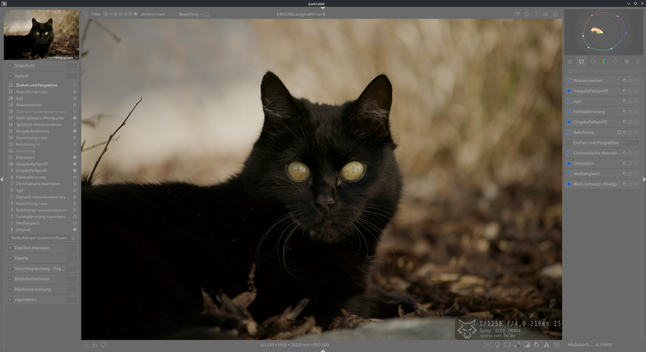Toggle clipping indication icon

point(527,345)
